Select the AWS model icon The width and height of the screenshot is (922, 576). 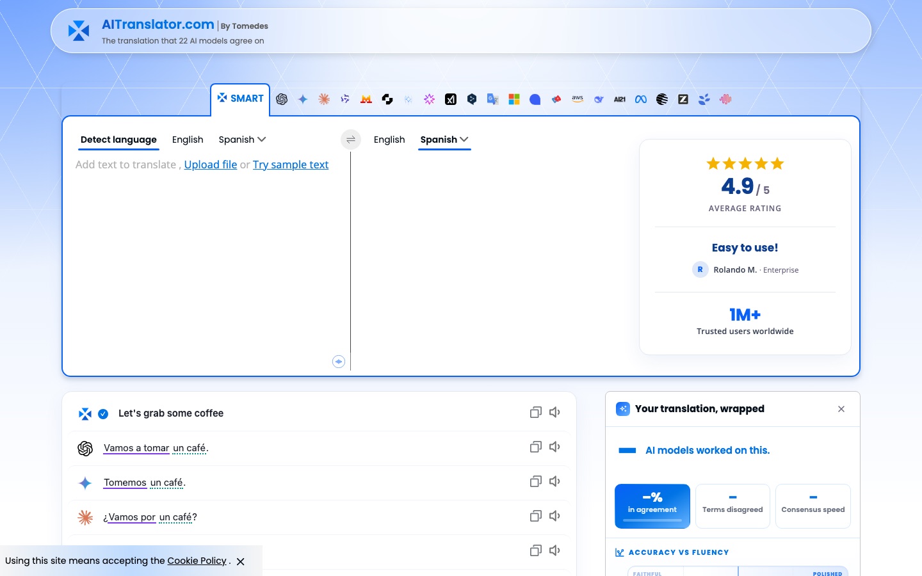tap(578, 99)
